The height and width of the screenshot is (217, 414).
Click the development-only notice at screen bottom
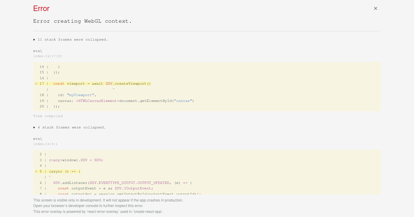coord(108,200)
